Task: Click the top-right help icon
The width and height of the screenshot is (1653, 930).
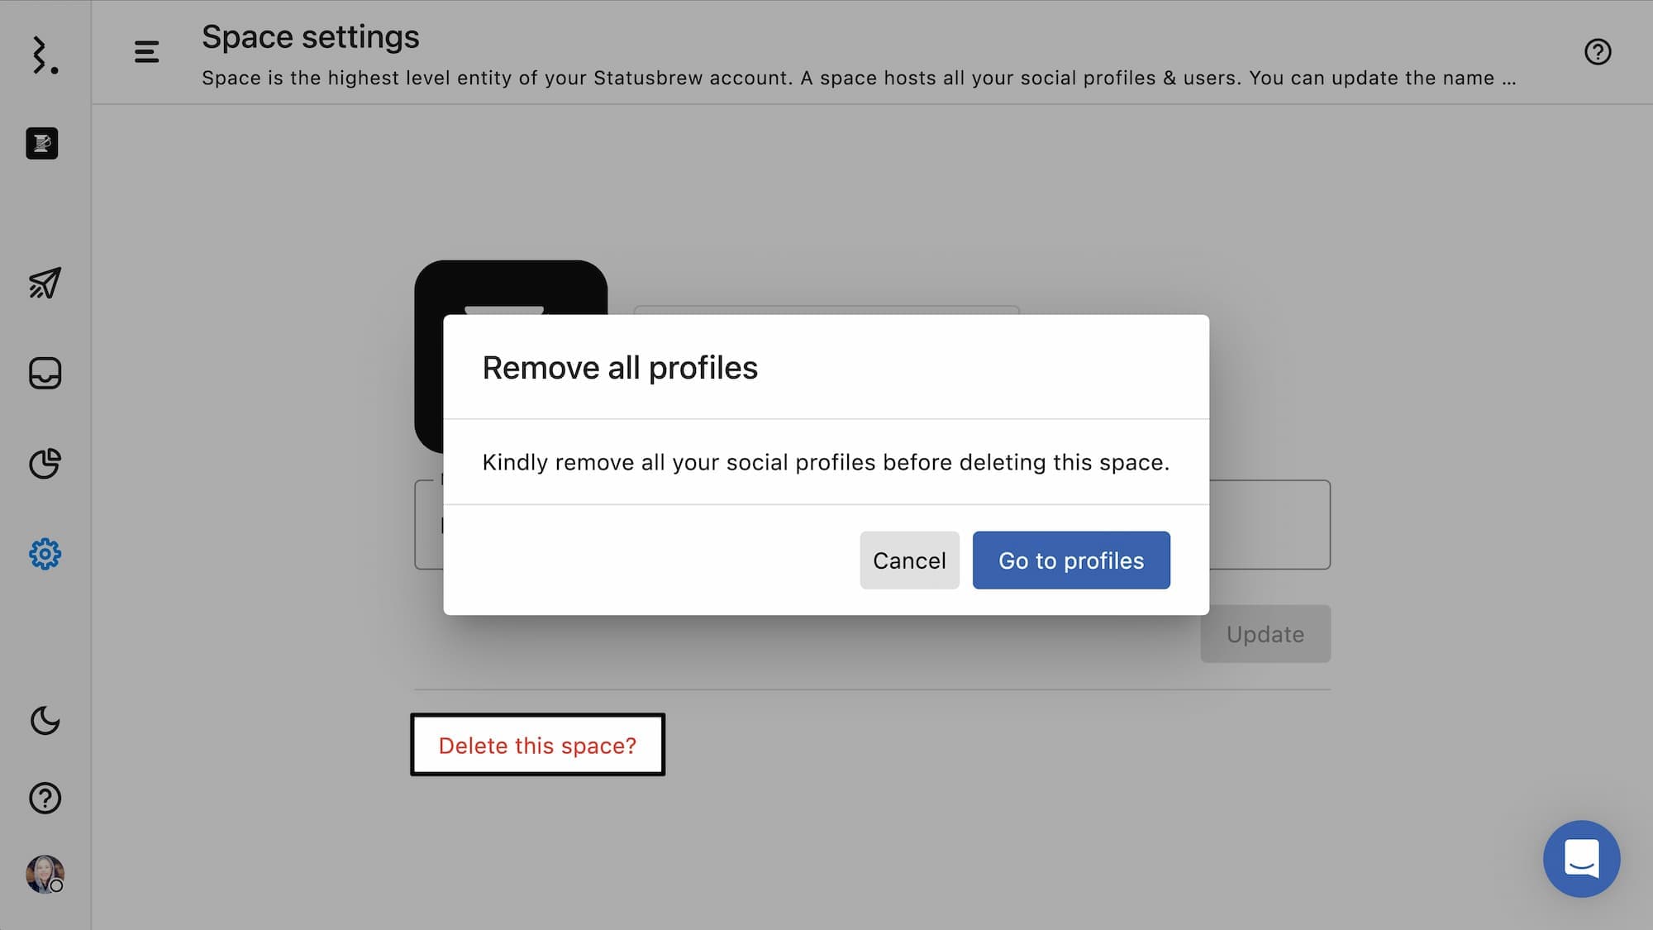Action: tap(1598, 52)
